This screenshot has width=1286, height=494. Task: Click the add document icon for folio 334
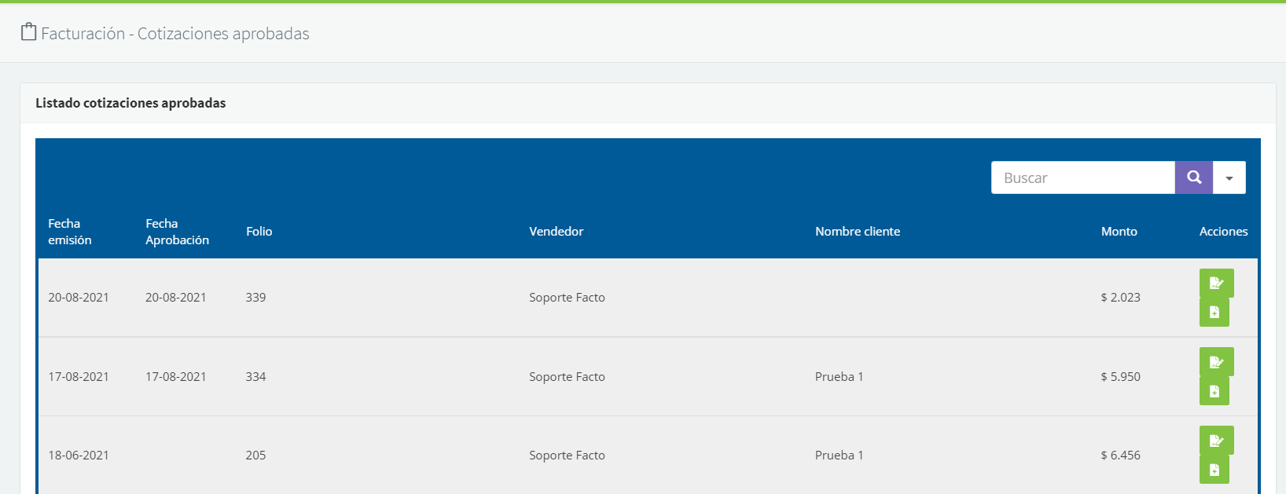[x=1214, y=391]
